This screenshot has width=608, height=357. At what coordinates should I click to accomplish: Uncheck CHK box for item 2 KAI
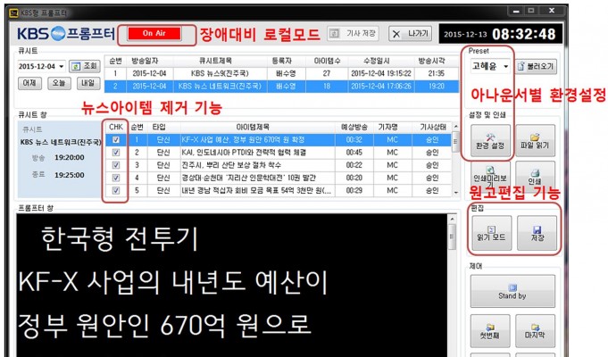pyautogui.click(x=116, y=153)
